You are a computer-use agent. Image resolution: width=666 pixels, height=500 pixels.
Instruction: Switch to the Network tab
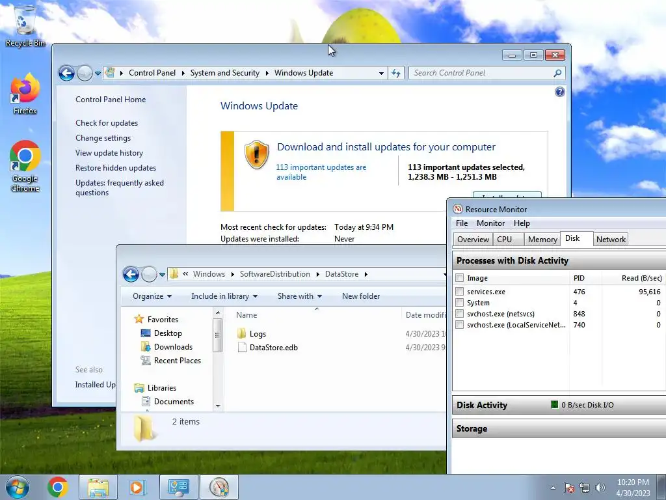point(610,240)
